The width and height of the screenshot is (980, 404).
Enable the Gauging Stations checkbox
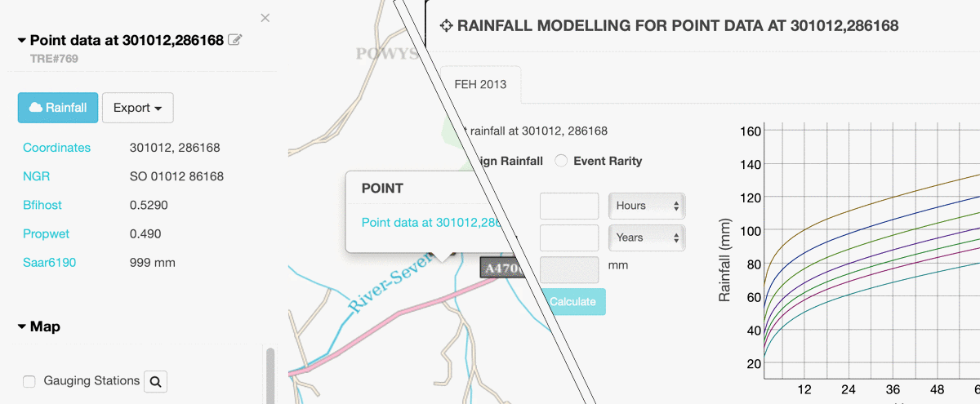(x=29, y=381)
